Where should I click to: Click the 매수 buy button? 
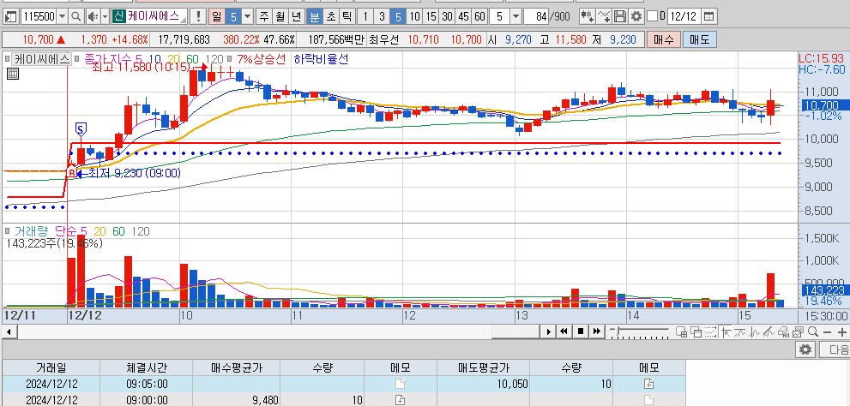point(663,39)
